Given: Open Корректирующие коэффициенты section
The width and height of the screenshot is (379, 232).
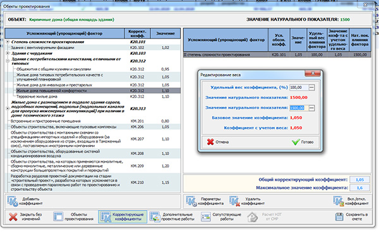Looking at the screenshot, I should pos(123,217).
